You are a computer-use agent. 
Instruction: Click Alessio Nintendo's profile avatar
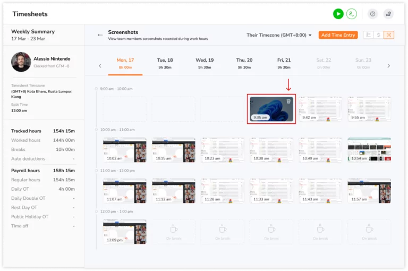coord(21,62)
